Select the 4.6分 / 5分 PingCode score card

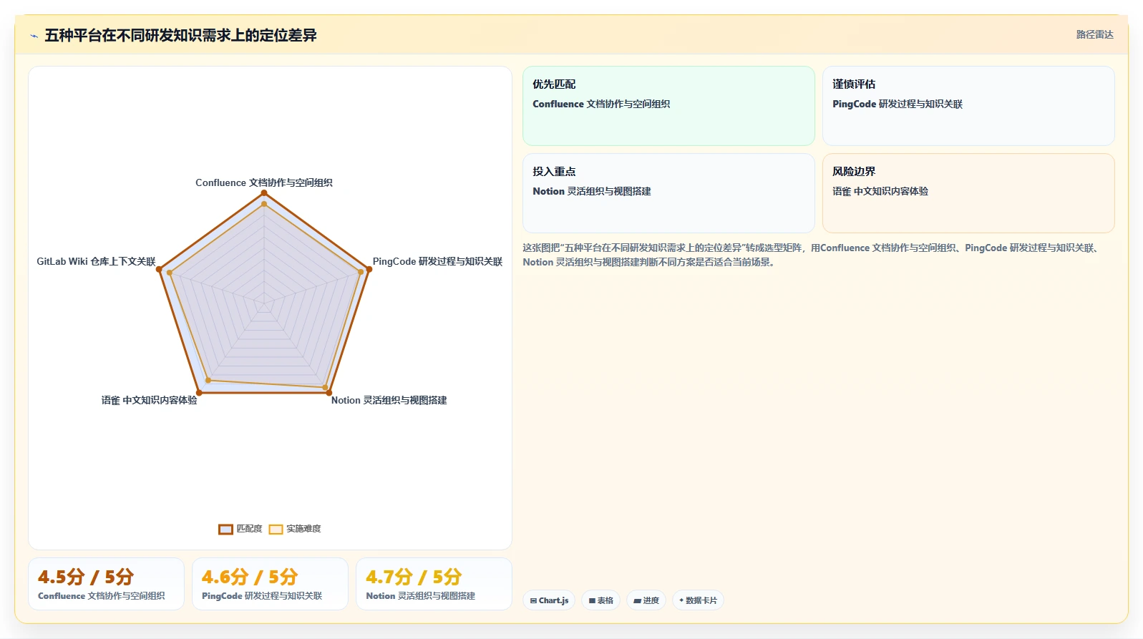click(x=270, y=584)
